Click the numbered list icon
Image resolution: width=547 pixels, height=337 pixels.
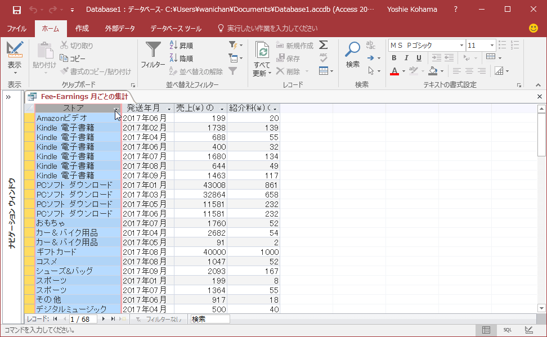[515, 45]
